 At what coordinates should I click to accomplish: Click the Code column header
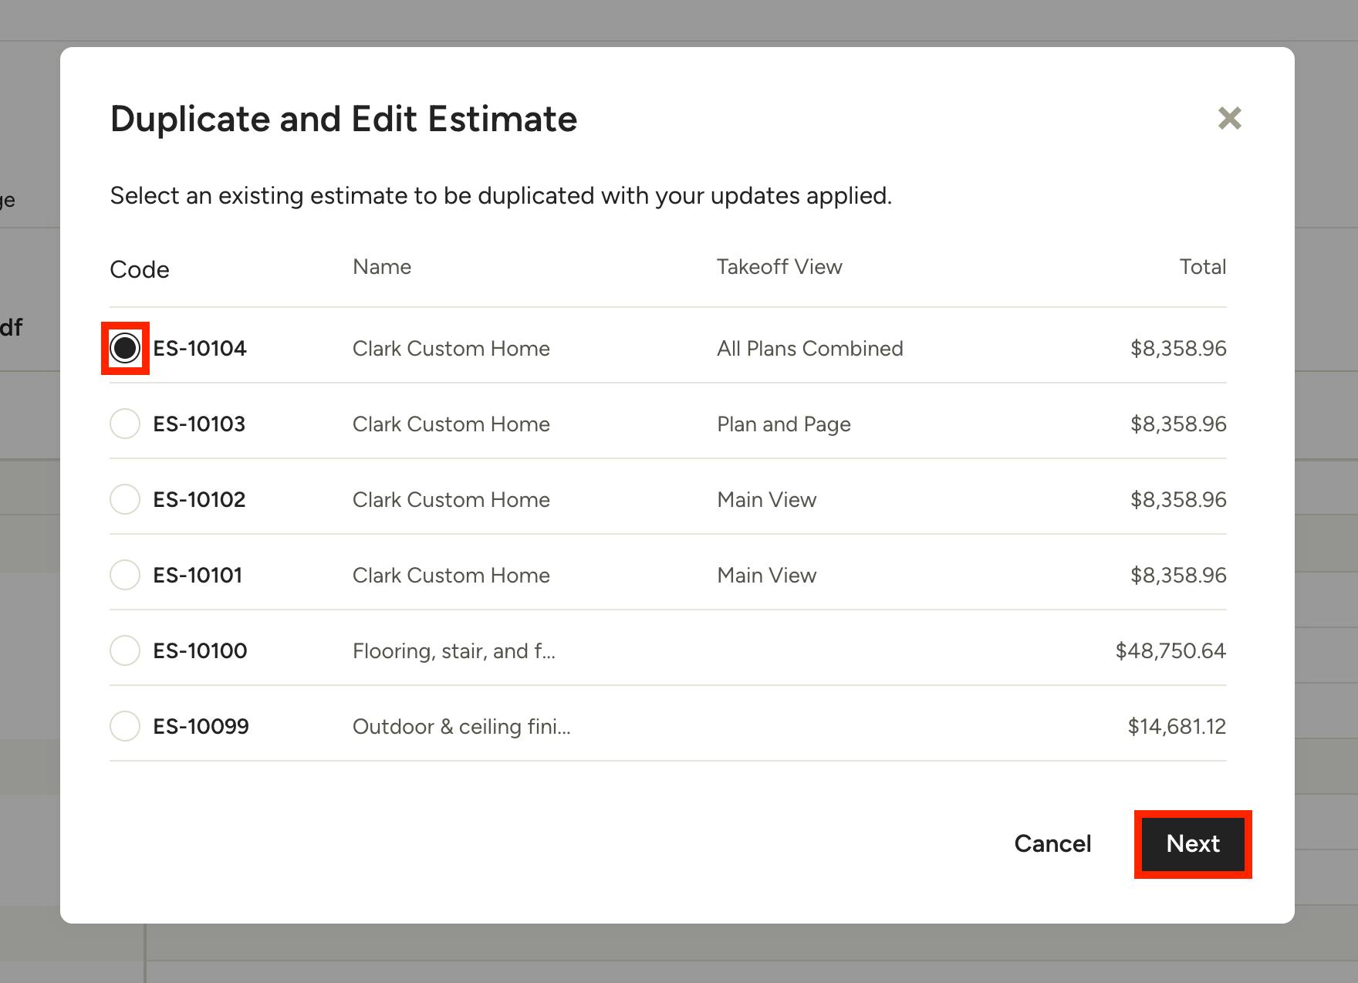point(140,269)
